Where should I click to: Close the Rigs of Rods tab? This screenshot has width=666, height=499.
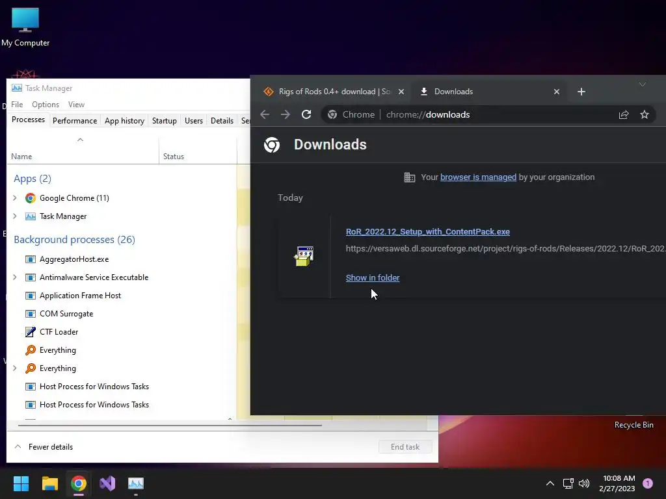[401, 92]
